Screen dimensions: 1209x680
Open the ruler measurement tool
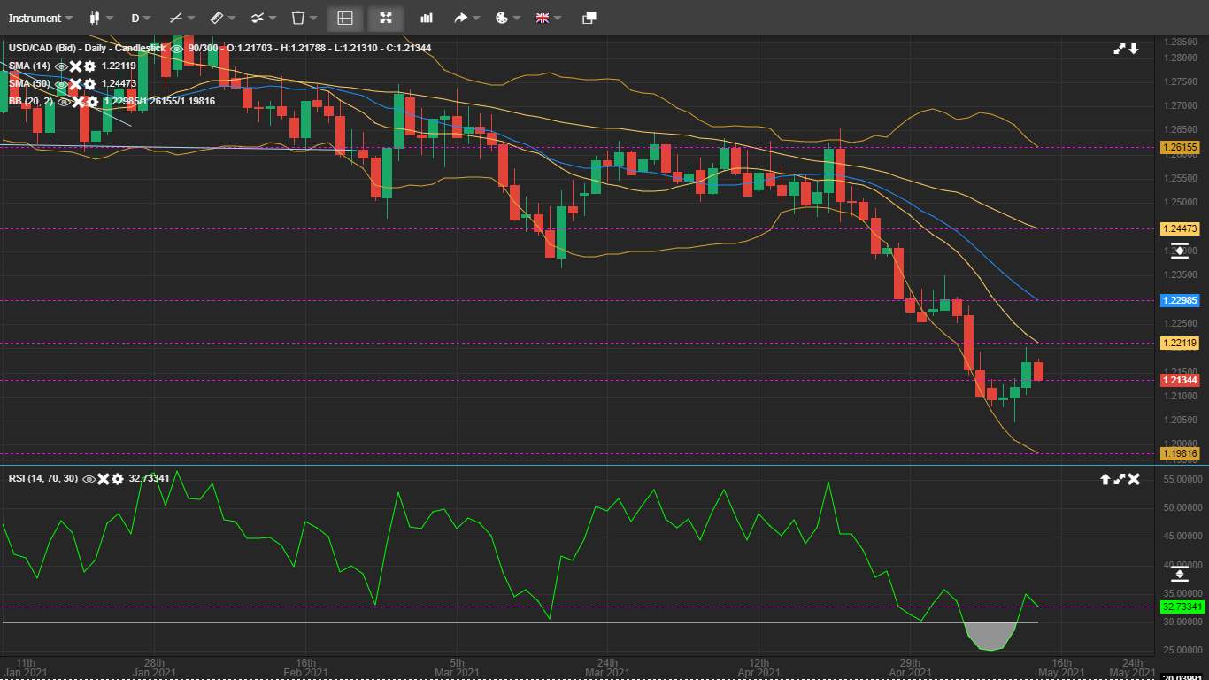click(222, 18)
